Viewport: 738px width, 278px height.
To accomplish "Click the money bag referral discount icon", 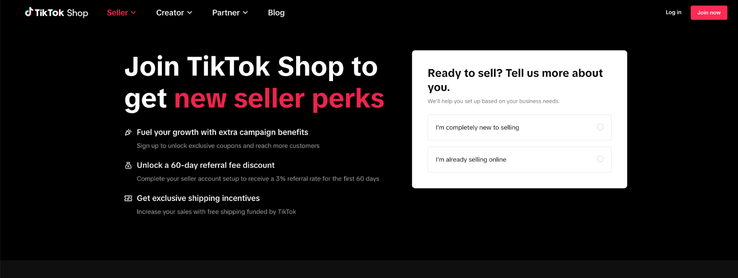I will (128, 165).
